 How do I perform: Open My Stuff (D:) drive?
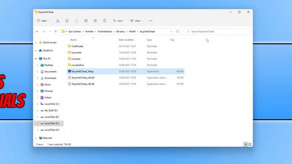click(x=51, y=110)
